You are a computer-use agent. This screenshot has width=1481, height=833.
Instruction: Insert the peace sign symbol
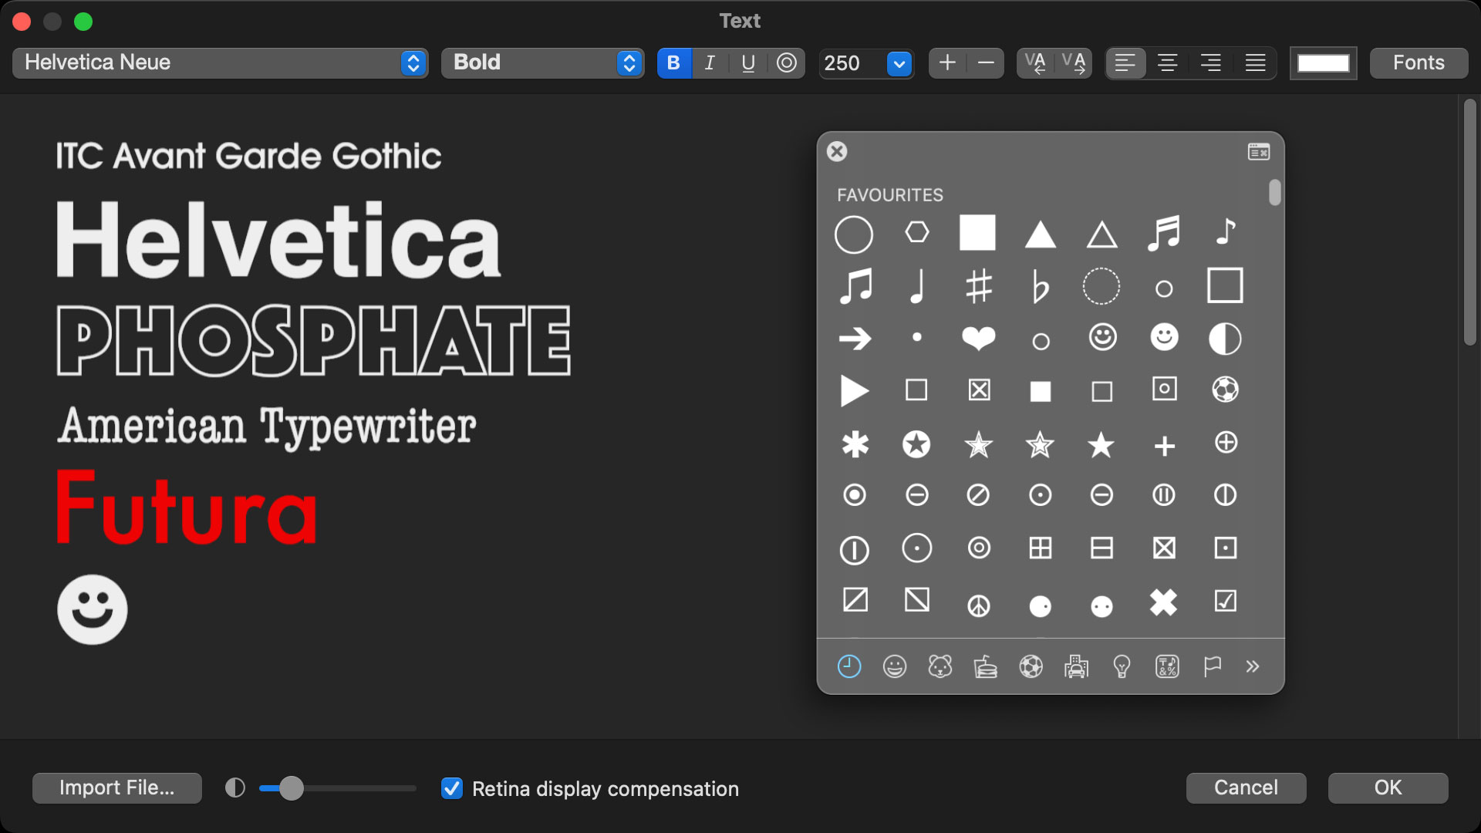tap(979, 607)
